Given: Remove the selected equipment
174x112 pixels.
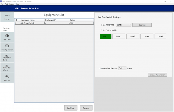Looking at the screenshot, I should [x=86, y=108].
